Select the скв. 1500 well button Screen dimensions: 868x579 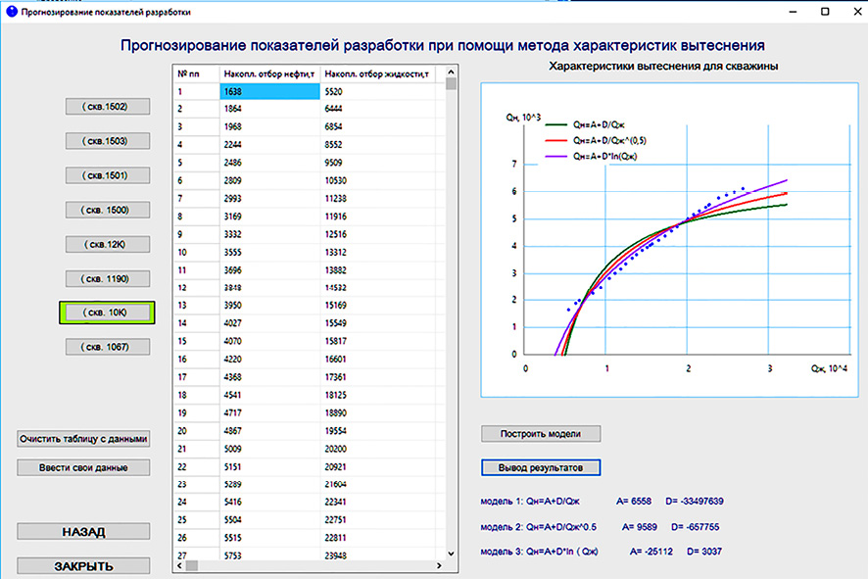[x=108, y=210]
